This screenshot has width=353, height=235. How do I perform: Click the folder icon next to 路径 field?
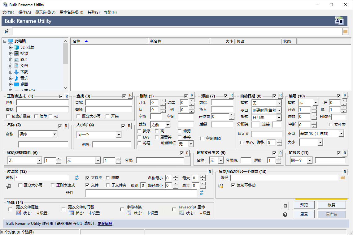[x=342, y=178]
